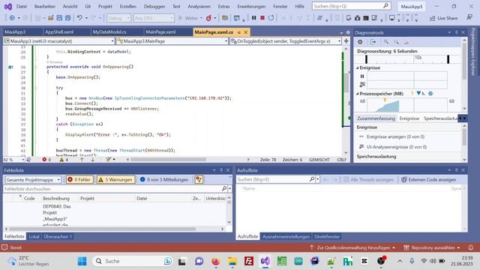The height and width of the screenshot is (270, 480).
Task: Collapse the Ereignisse section in Diagnosetools
Action: [x=357, y=67]
